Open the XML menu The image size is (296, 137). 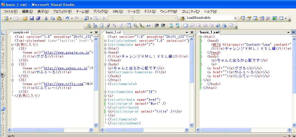pyautogui.click(x=118, y=11)
